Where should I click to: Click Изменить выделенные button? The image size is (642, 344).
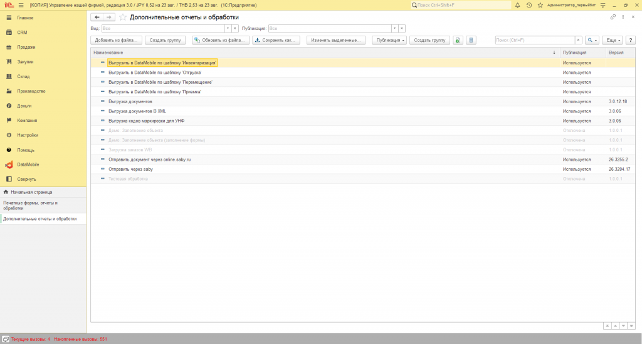336,40
